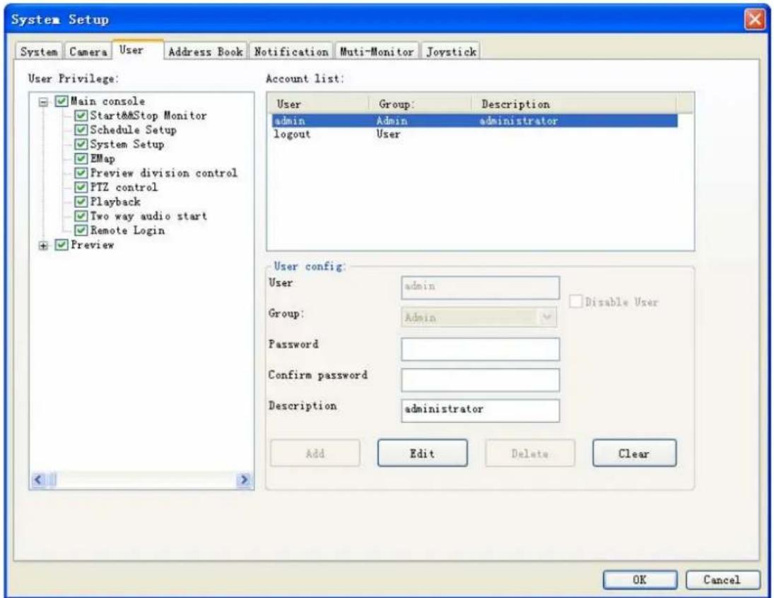Uncheck the Playback privilege checkbox
Viewport: 774px width, 598px height.
[x=81, y=202]
